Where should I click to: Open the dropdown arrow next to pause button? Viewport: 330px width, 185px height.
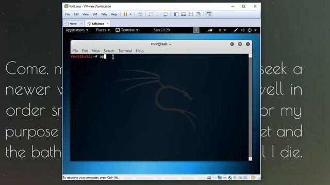tap(130, 14)
